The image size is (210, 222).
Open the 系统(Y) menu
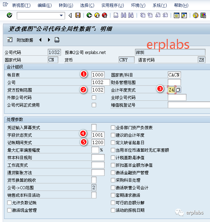click(160, 5)
